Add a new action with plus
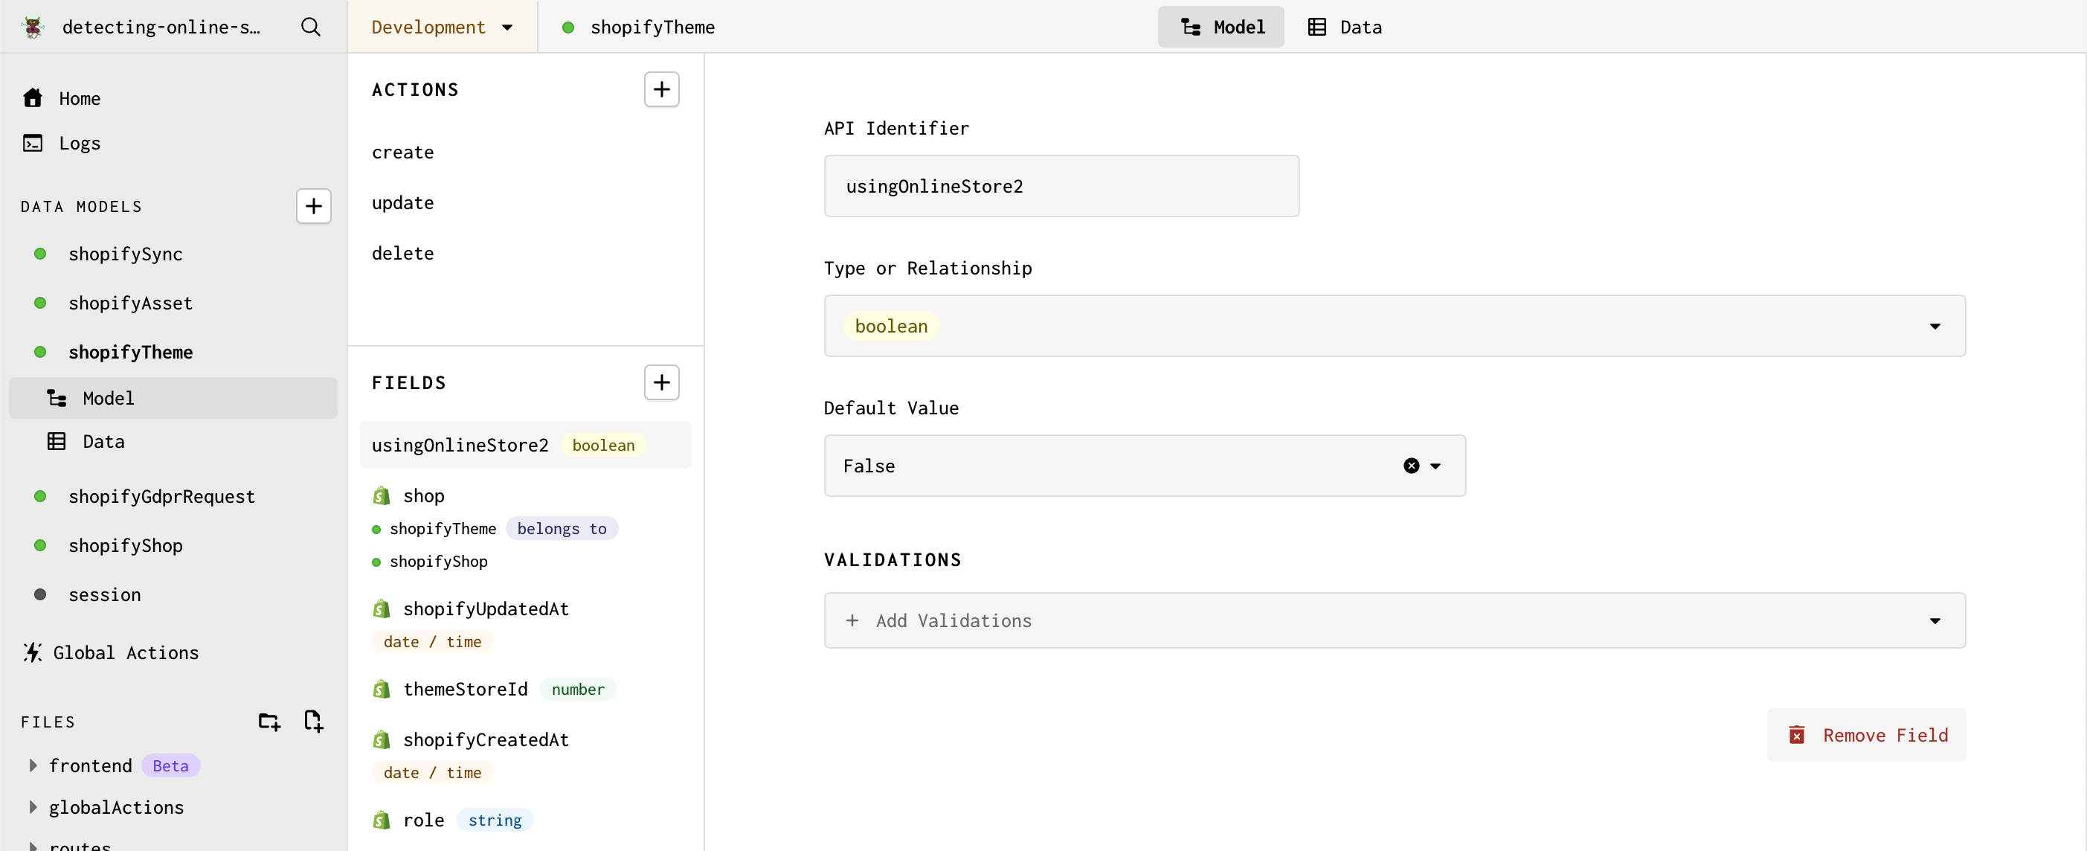Viewport: 2087px width, 851px height. coord(661,89)
